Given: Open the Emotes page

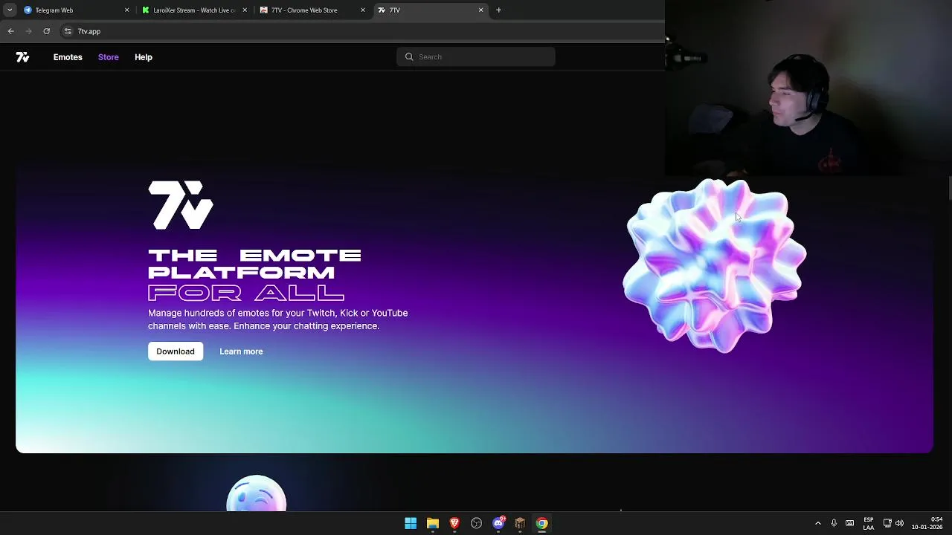Looking at the screenshot, I should coord(68,57).
